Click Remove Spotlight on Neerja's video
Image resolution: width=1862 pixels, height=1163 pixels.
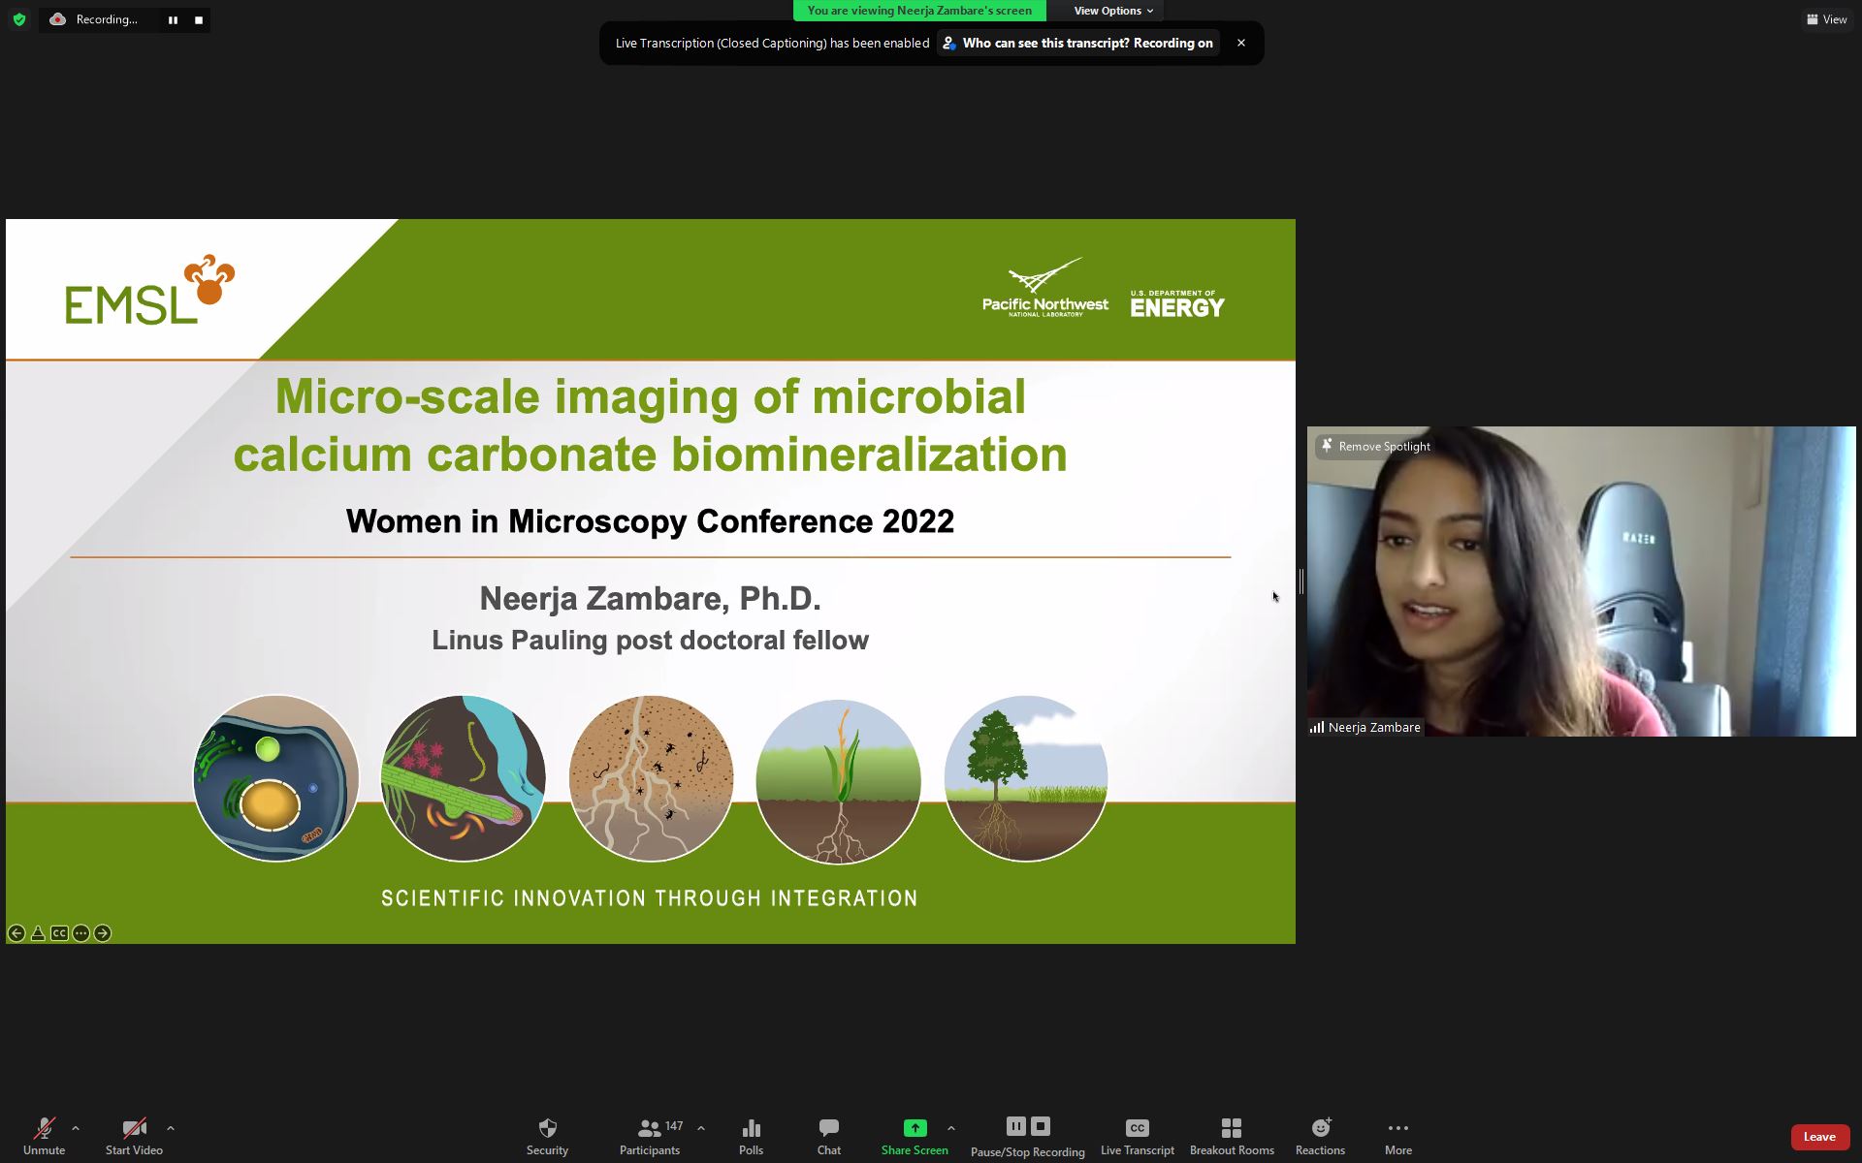[x=1375, y=446]
